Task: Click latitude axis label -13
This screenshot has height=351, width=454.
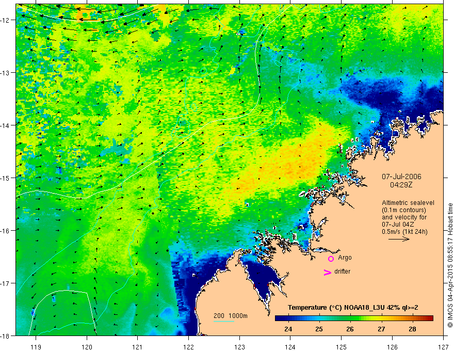Action: [x=6, y=73]
